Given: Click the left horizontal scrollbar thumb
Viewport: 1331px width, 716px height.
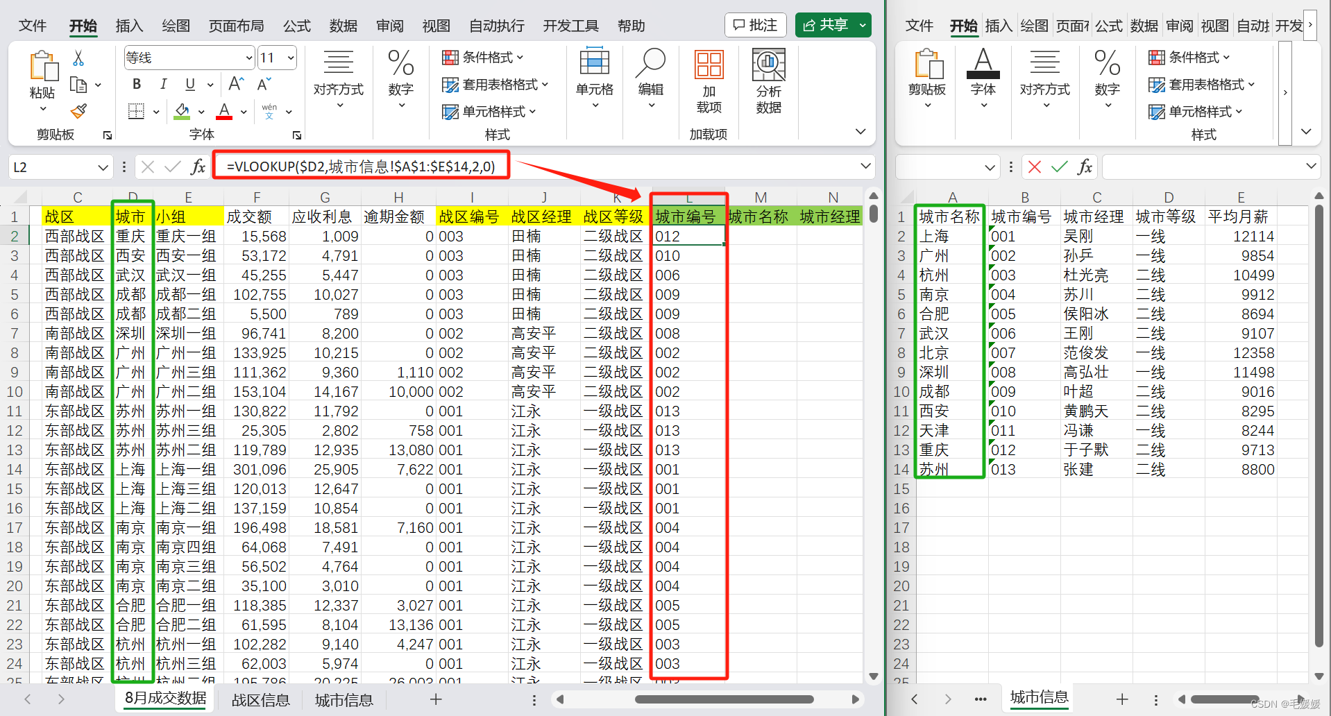Looking at the screenshot, I should click(x=724, y=699).
